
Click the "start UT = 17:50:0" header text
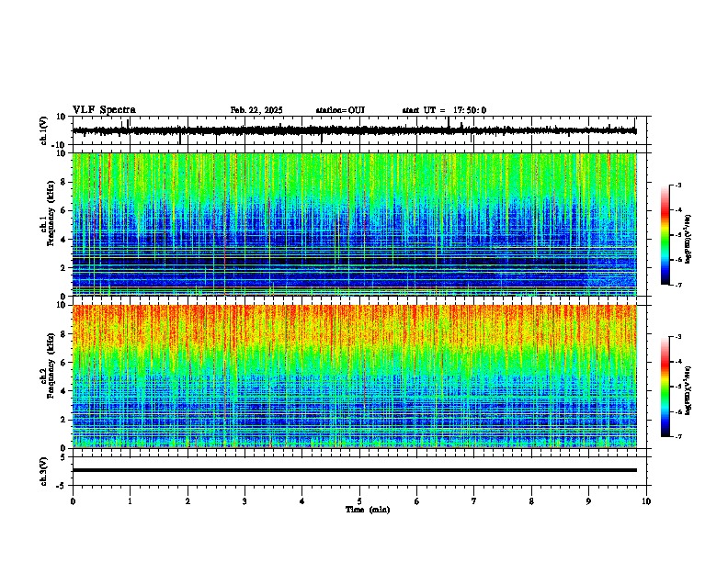(x=444, y=110)
